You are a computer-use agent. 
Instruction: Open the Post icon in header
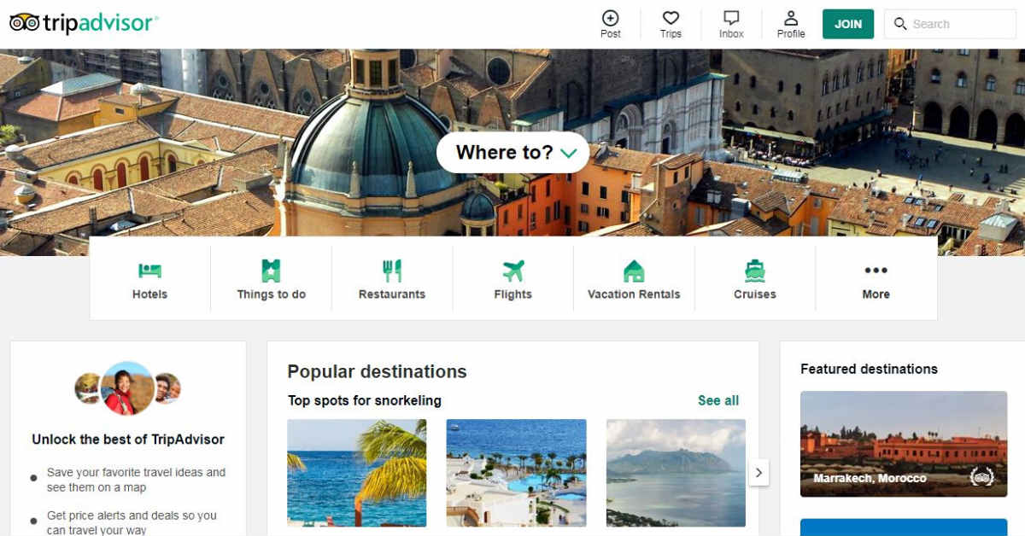pos(611,18)
